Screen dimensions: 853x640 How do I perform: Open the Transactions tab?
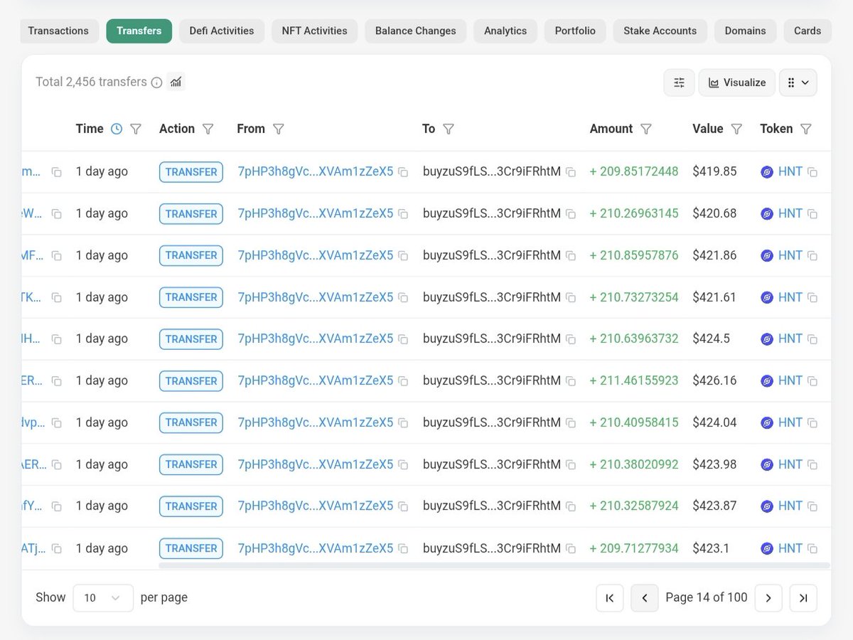click(58, 31)
